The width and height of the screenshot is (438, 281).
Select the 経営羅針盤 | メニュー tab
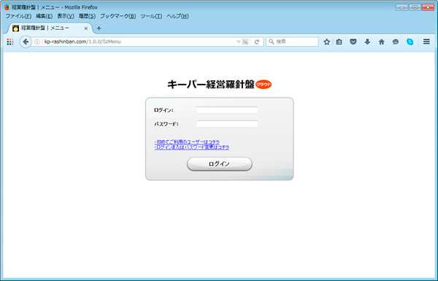(50, 28)
